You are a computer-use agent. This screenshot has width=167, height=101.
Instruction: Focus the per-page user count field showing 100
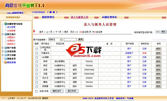point(157,32)
